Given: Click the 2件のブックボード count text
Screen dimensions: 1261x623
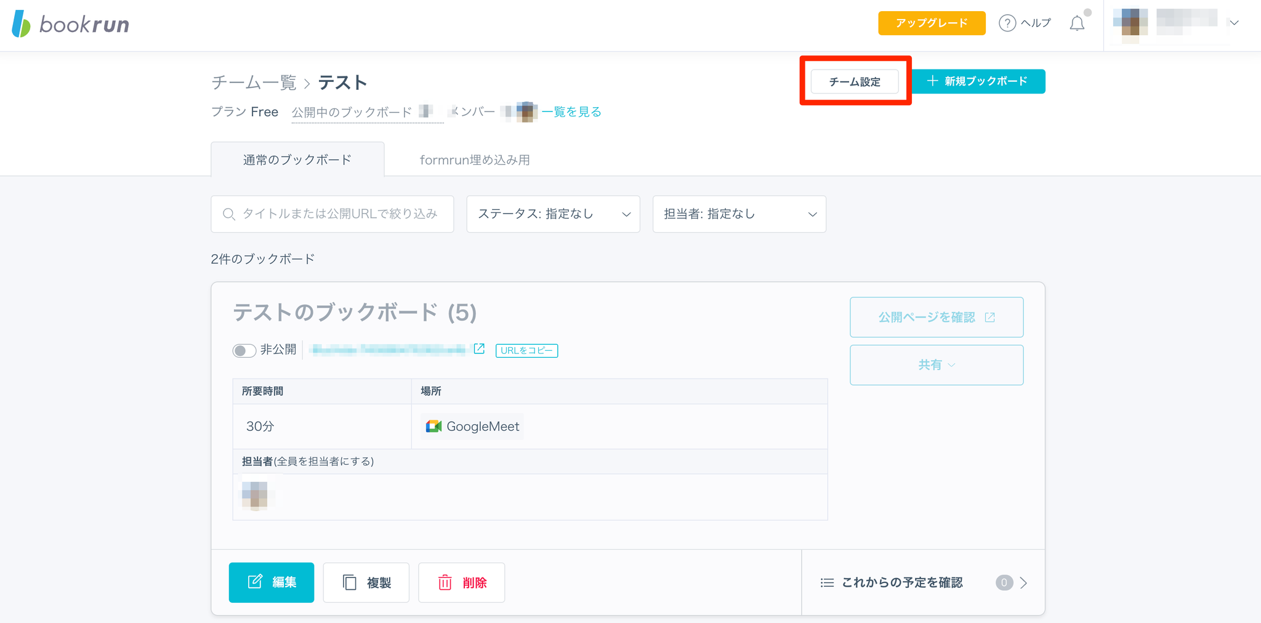Looking at the screenshot, I should (263, 259).
